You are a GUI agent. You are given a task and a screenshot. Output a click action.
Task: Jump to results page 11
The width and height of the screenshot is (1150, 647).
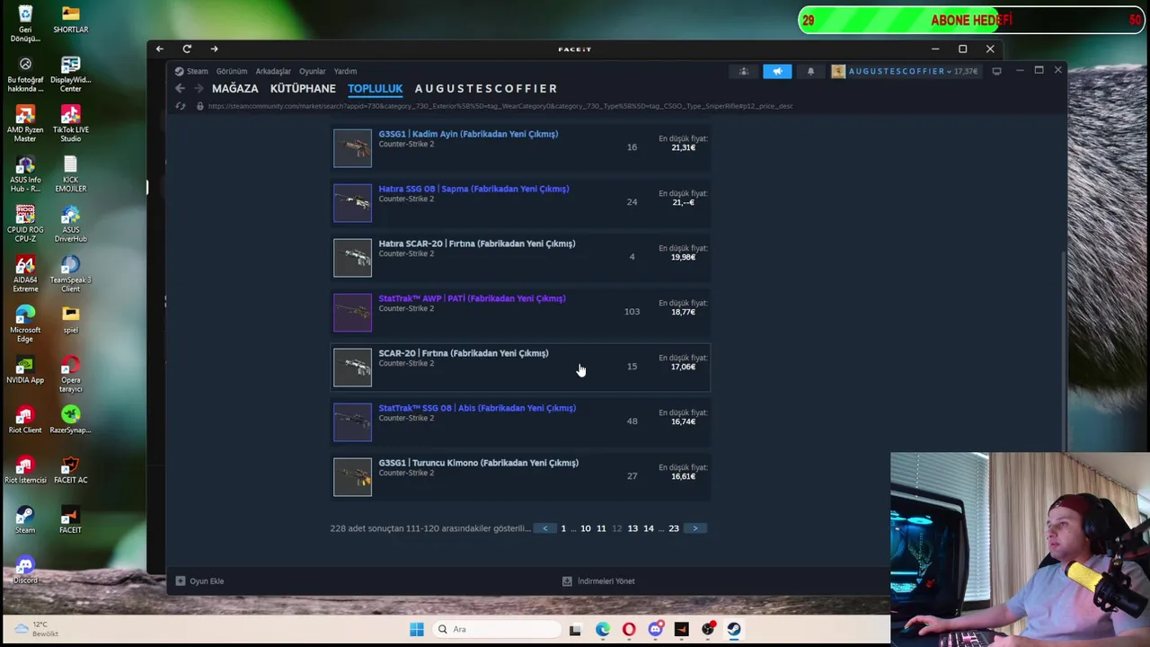[x=601, y=528]
